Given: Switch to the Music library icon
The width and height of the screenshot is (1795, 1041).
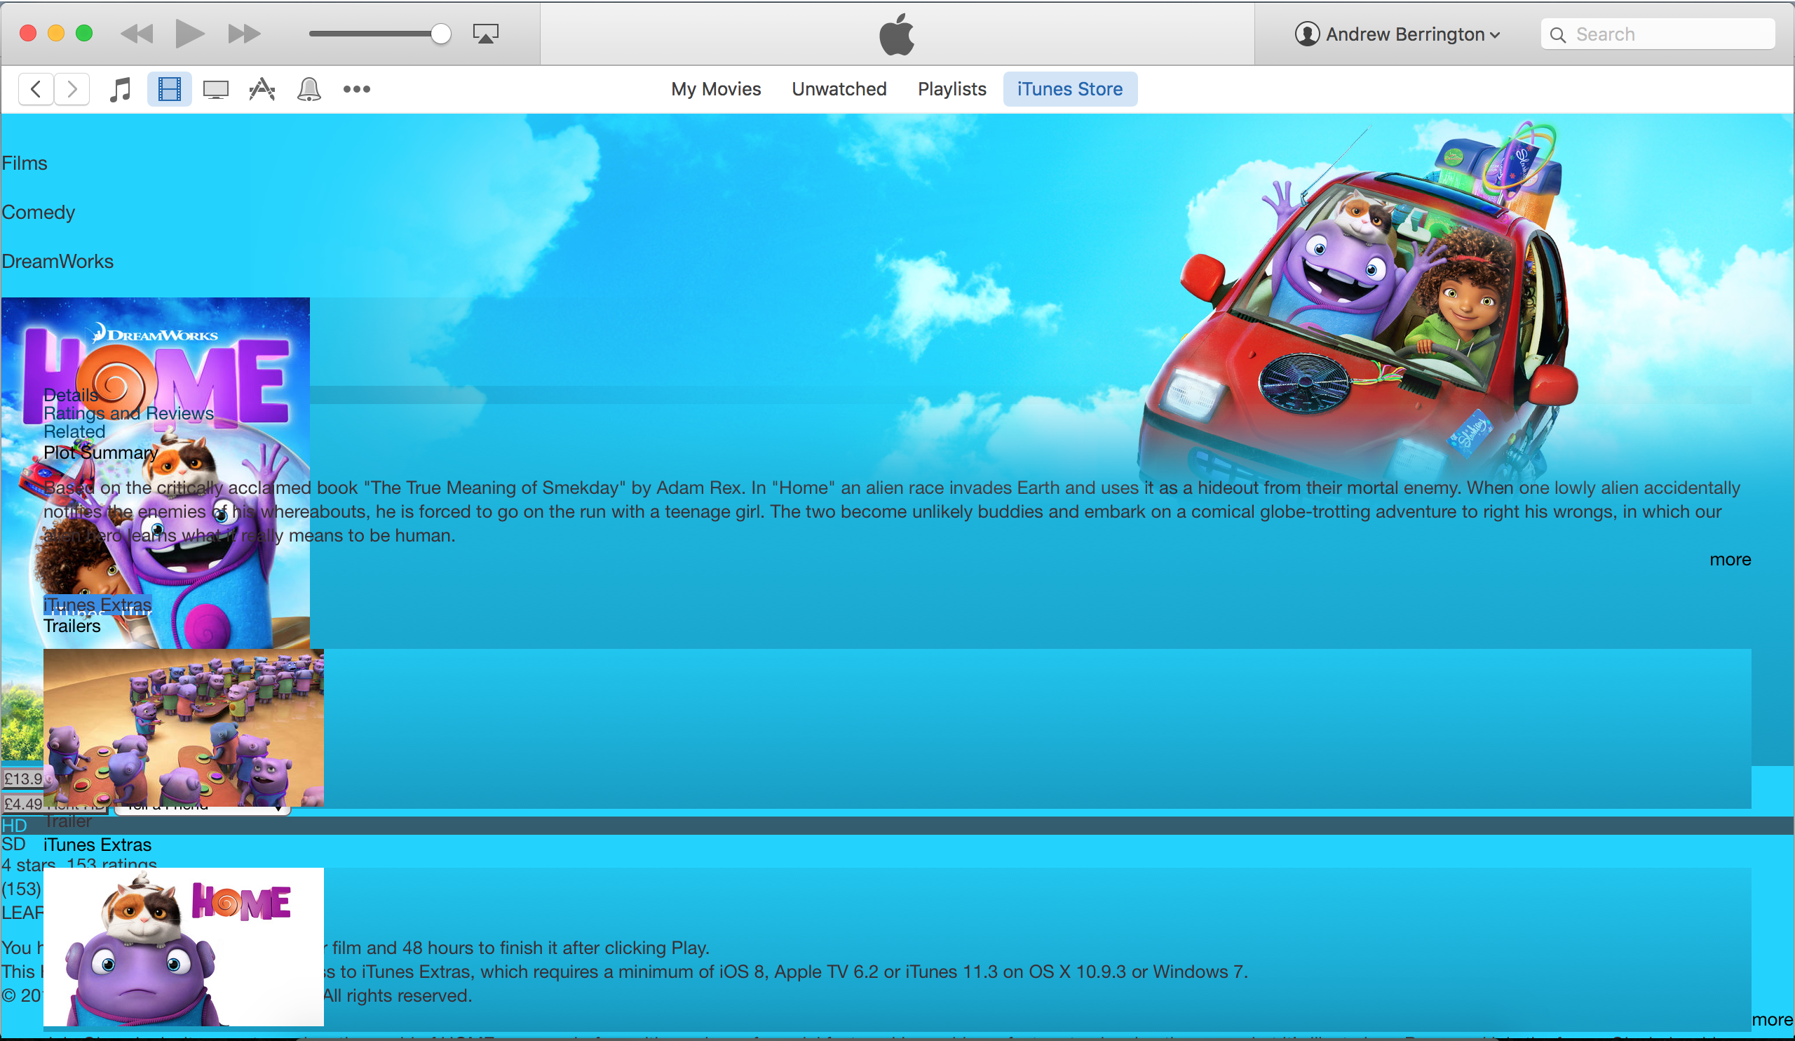Looking at the screenshot, I should click(121, 89).
